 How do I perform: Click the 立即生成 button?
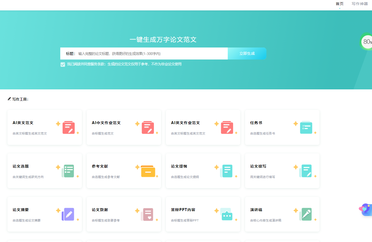[x=247, y=53]
